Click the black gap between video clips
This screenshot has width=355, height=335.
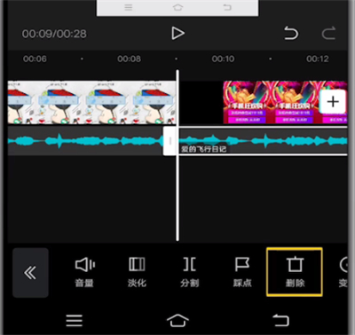click(x=201, y=102)
